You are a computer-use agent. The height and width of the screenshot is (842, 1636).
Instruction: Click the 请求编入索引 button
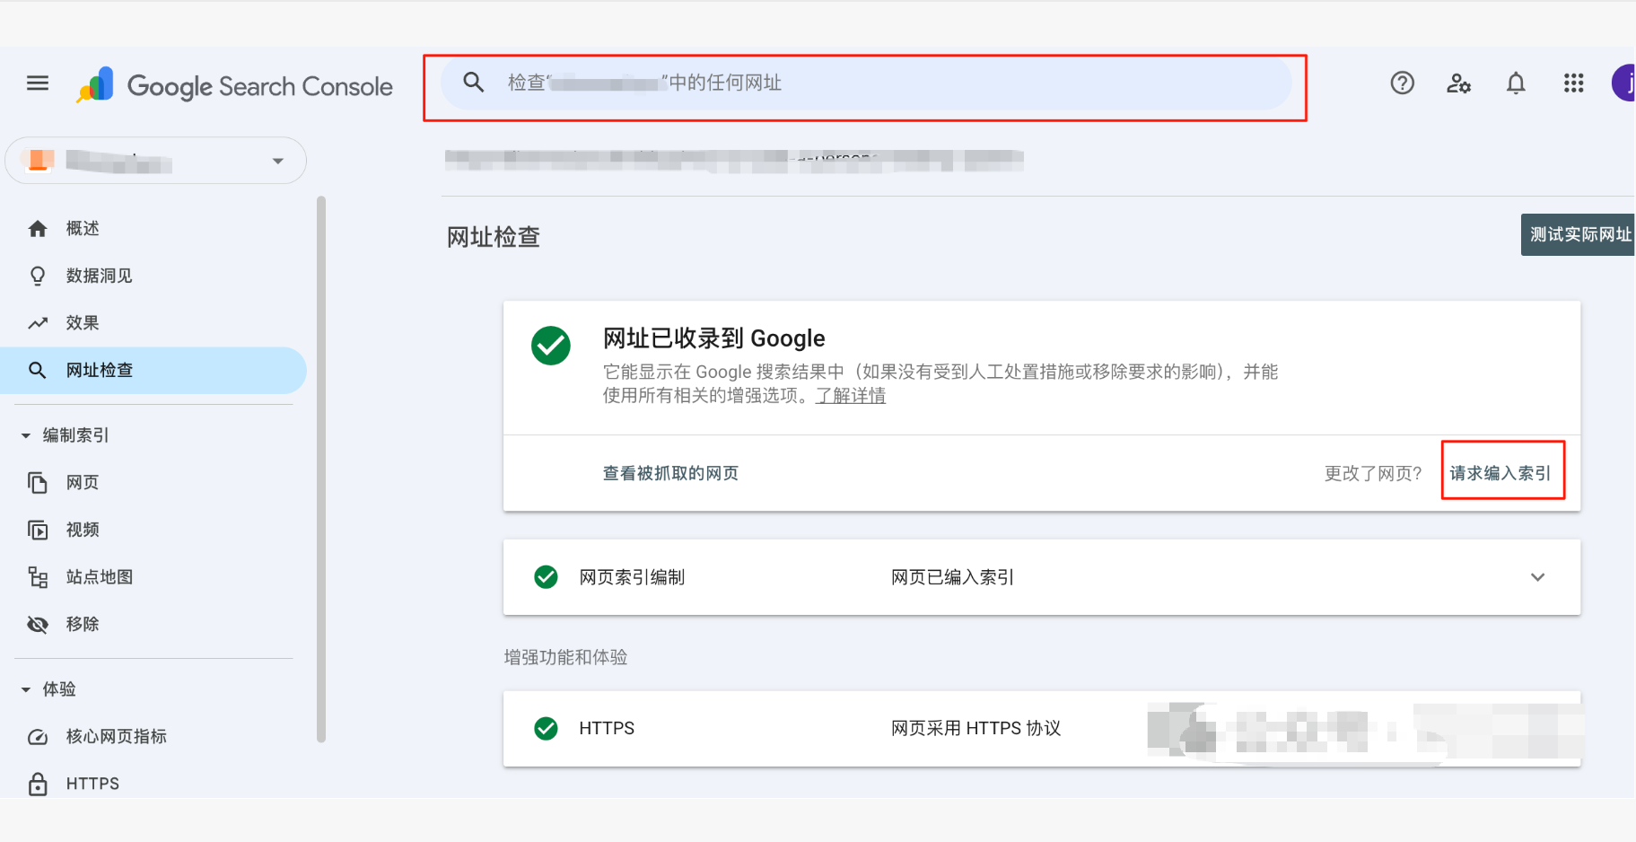tap(1503, 472)
